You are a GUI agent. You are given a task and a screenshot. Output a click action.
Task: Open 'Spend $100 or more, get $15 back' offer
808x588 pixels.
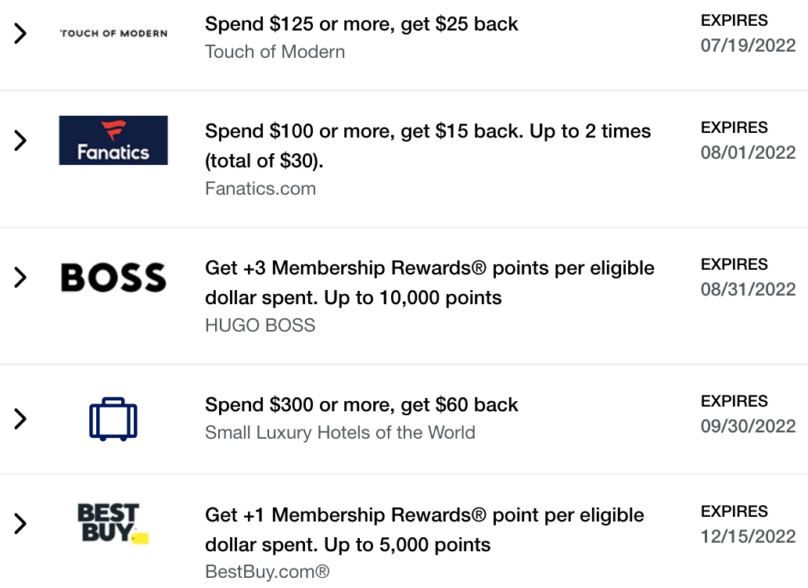tap(428, 146)
